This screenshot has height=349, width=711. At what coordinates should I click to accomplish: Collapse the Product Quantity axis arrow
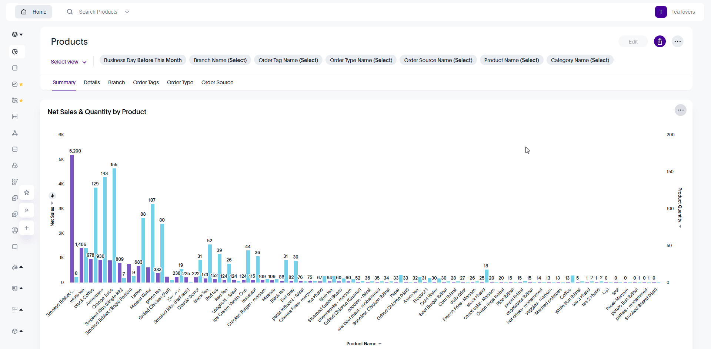681,226
